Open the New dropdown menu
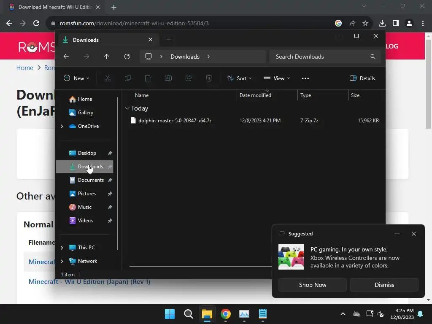432x324 pixels. (76, 78)
